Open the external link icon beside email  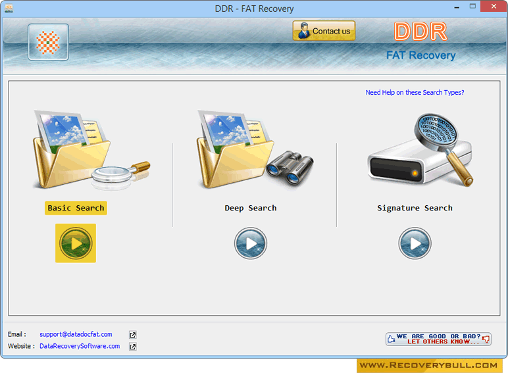click(x=132, y=335)
